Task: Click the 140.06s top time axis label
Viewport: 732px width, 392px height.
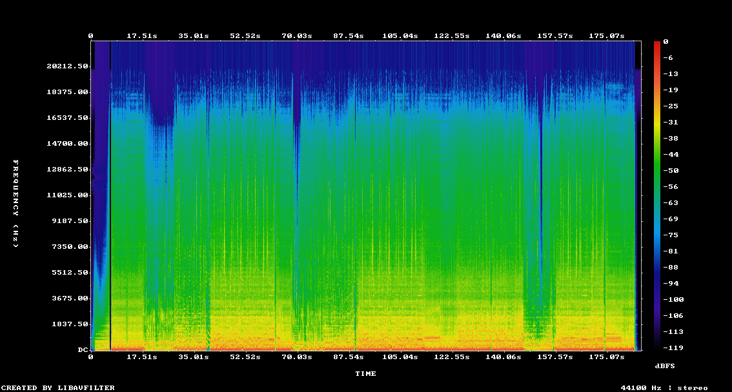Action: pyautogui.click(x=503, y=36)
